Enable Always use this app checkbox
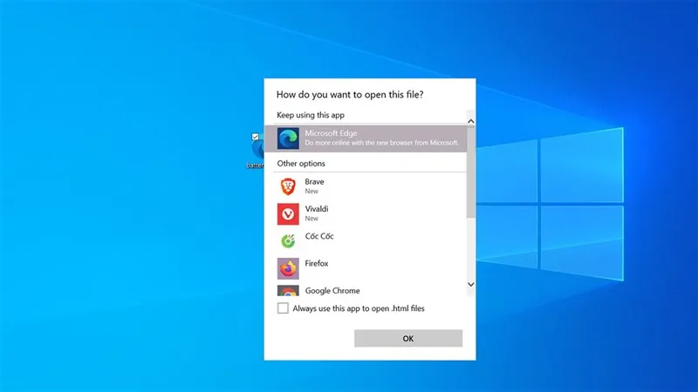 [283, 308]
